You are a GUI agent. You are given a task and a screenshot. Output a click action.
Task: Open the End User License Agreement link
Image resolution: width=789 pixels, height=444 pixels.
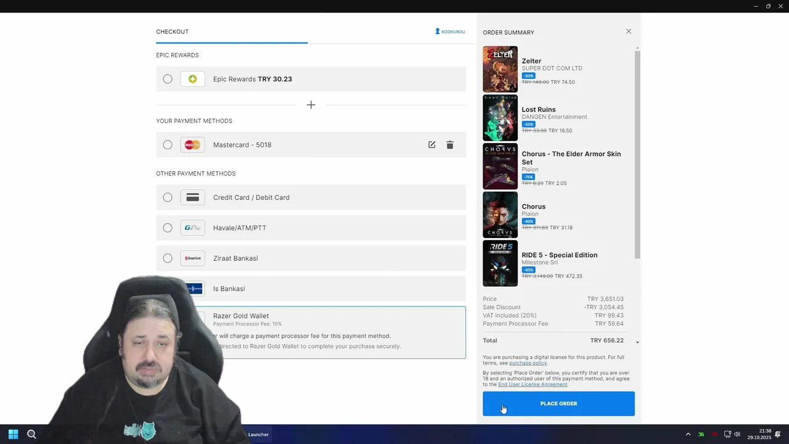[533, 384]
